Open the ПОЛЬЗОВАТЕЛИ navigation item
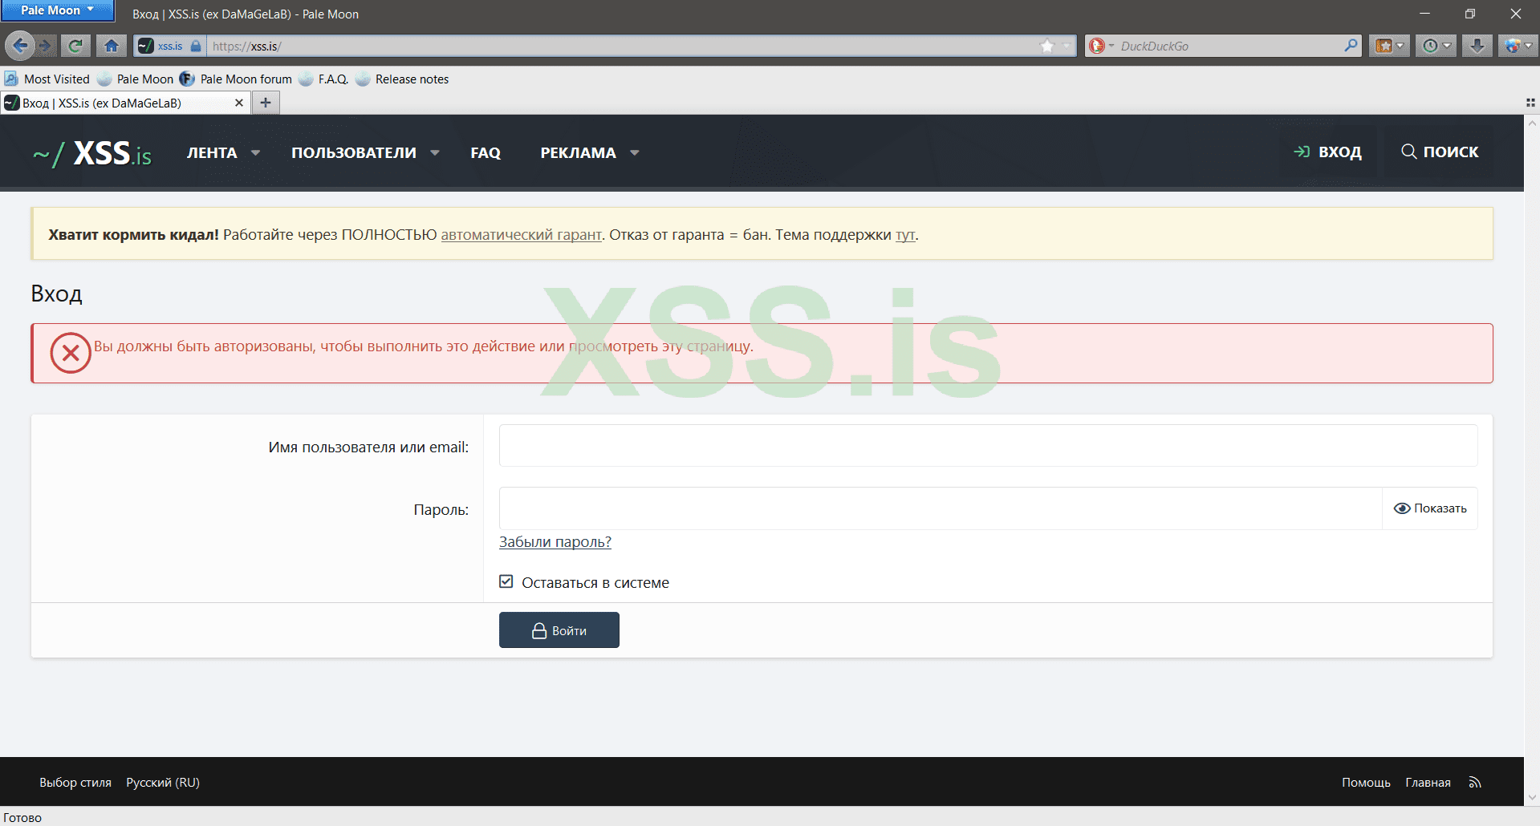 [x=354, y=152]
